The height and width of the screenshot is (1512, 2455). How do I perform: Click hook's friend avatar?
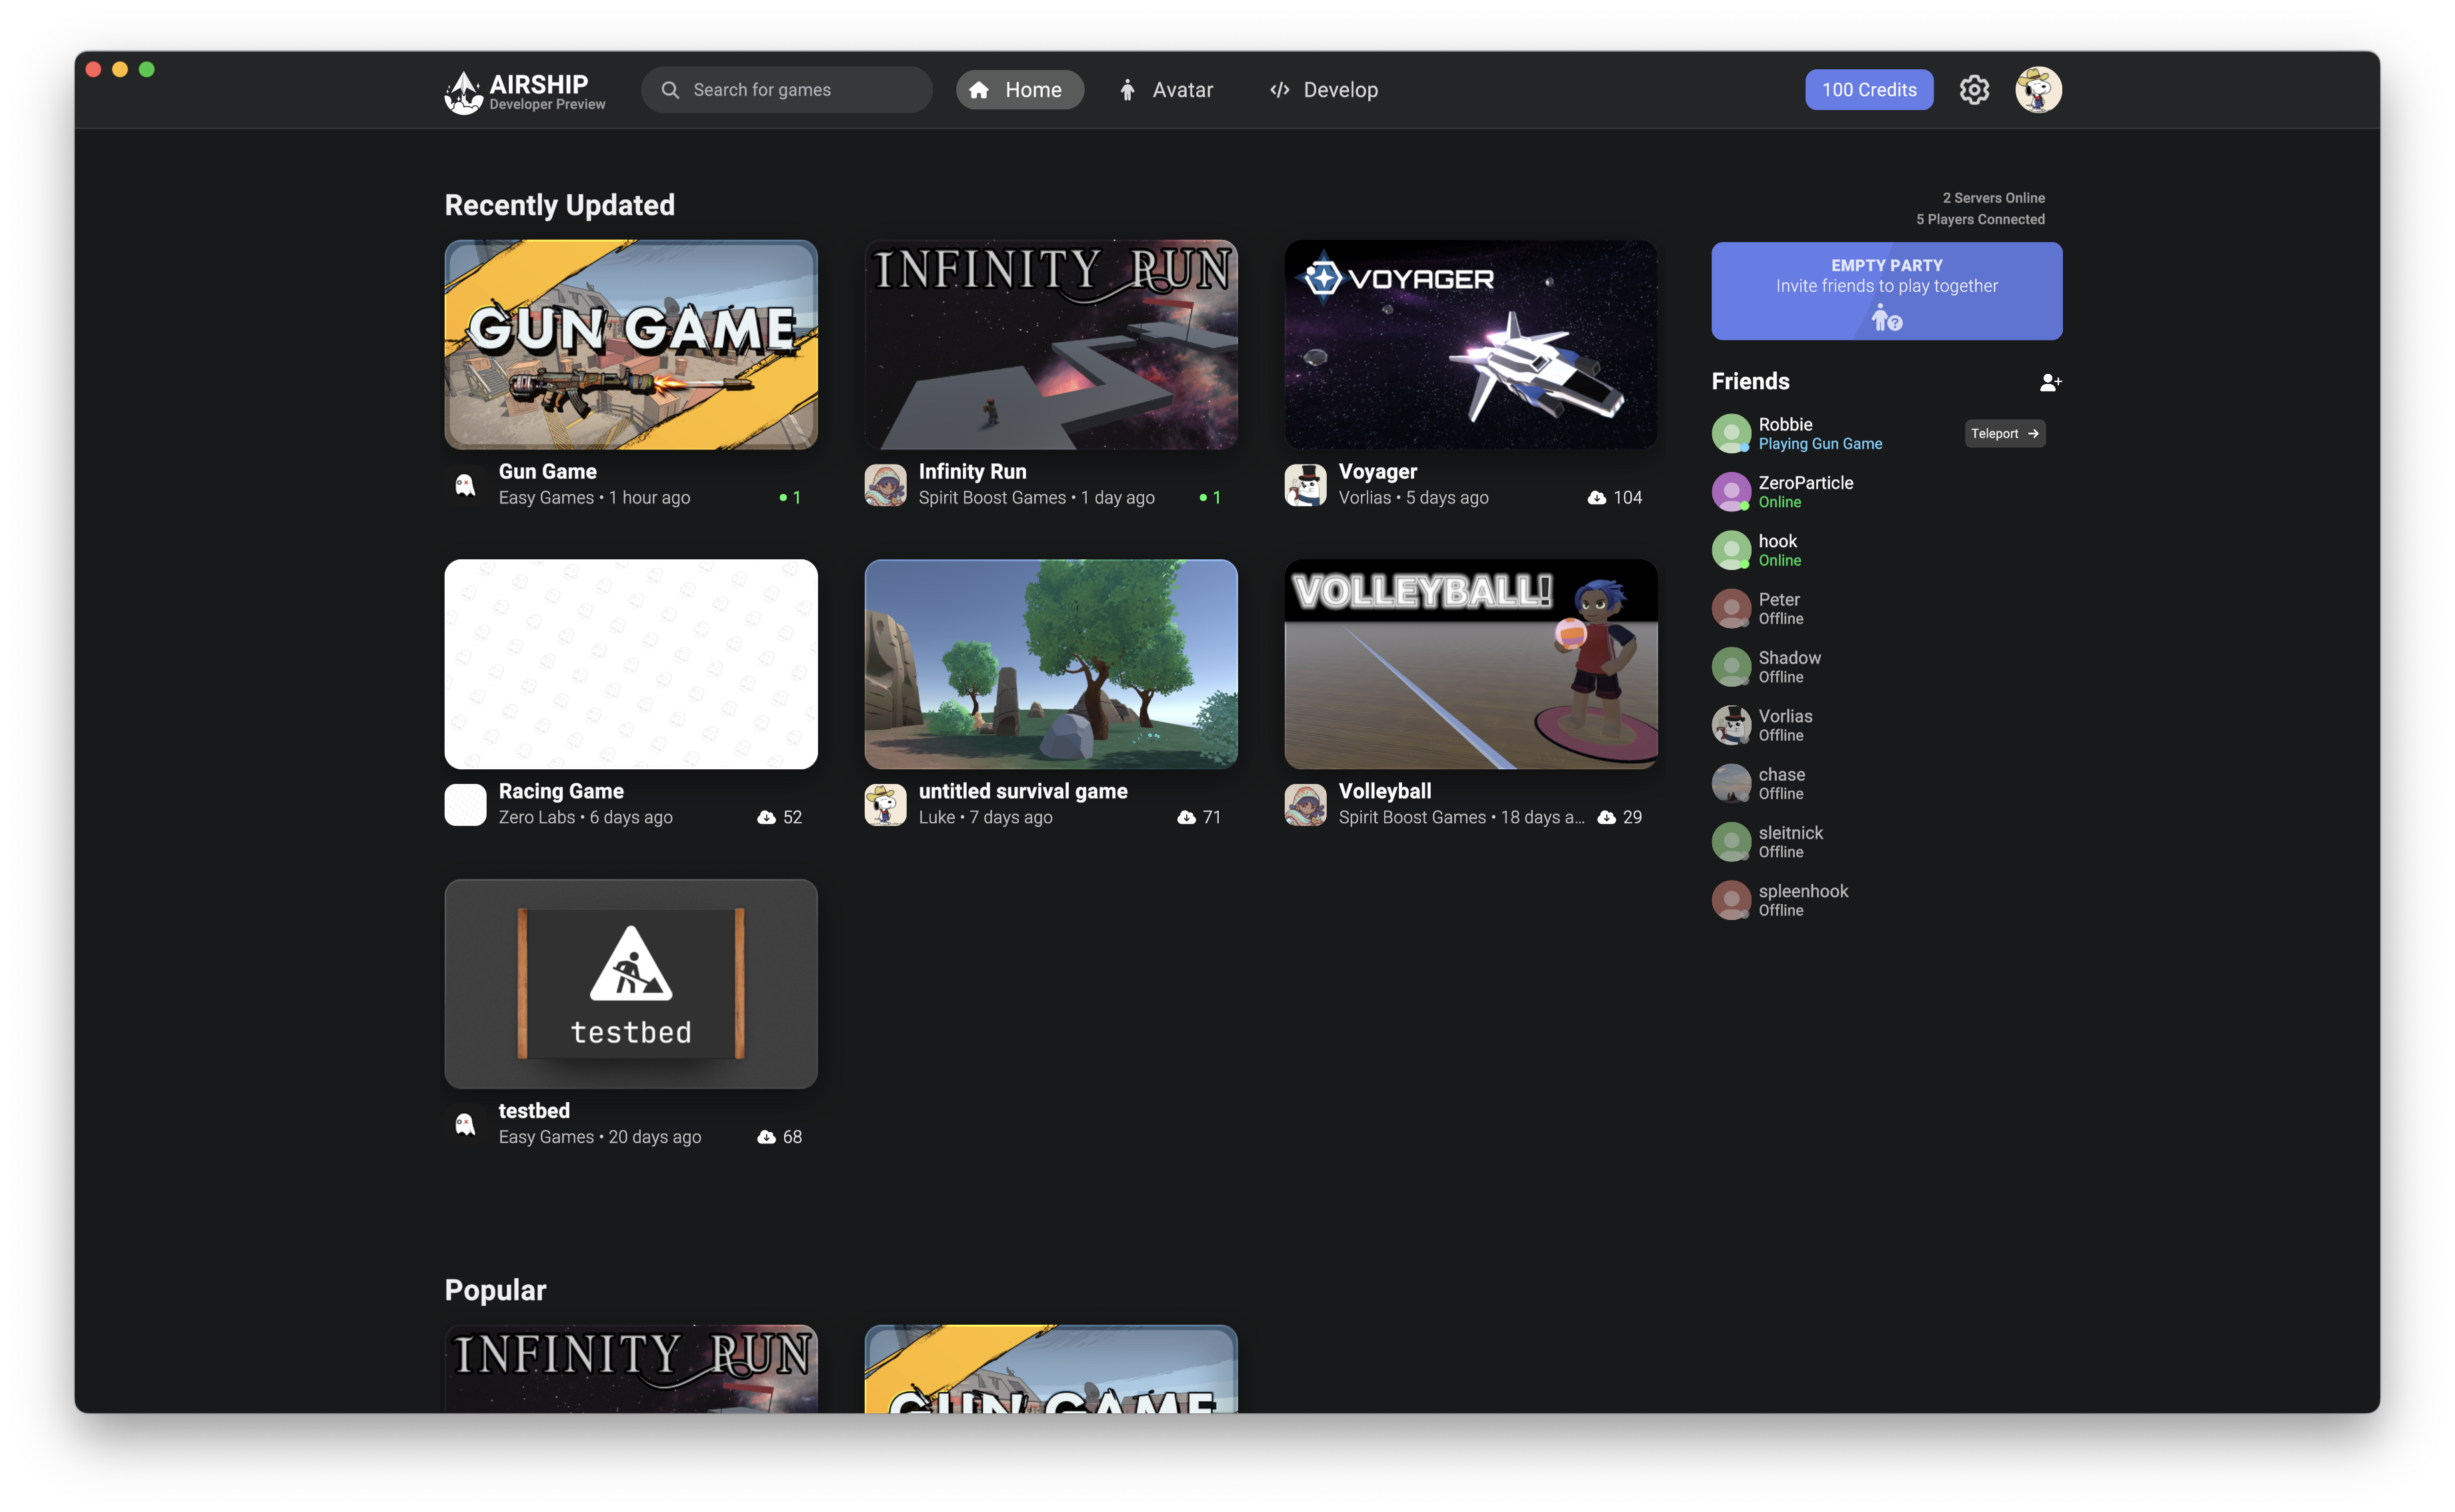[1731, 550]
